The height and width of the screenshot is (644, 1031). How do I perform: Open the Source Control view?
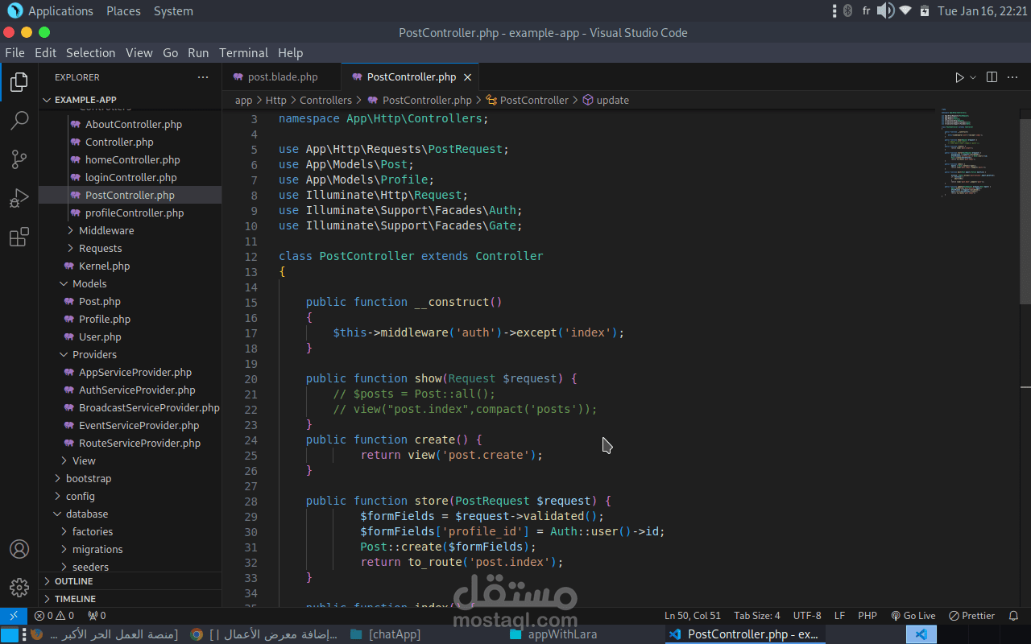click(x=19, y=159)
